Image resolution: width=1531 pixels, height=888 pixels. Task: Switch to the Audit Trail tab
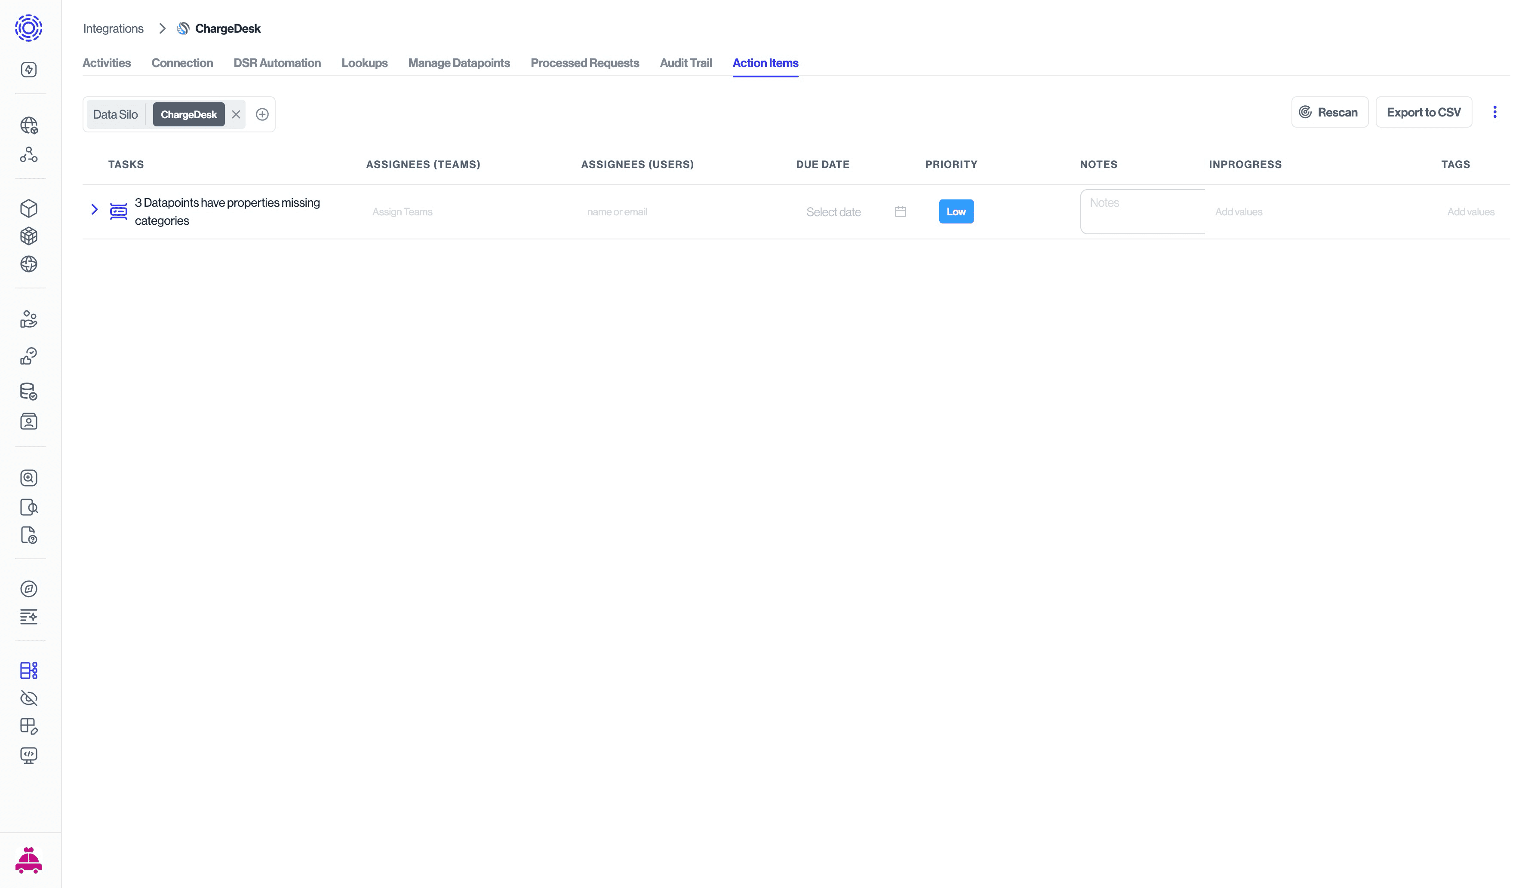coord(686,63)
